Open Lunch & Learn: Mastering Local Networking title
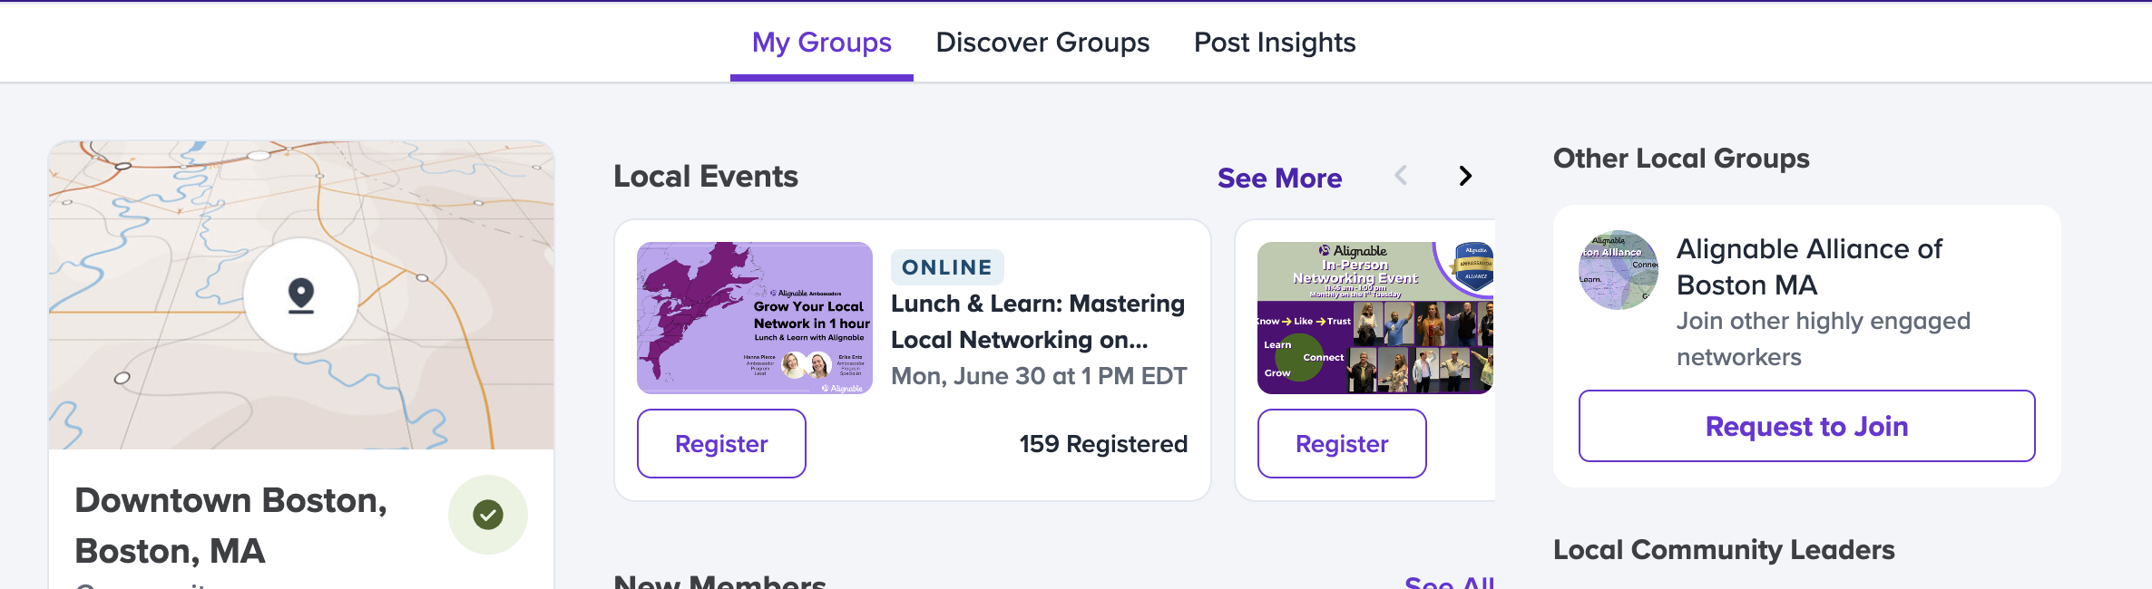The height and width of the screenshot is (589, 2152). [1038, 322]
